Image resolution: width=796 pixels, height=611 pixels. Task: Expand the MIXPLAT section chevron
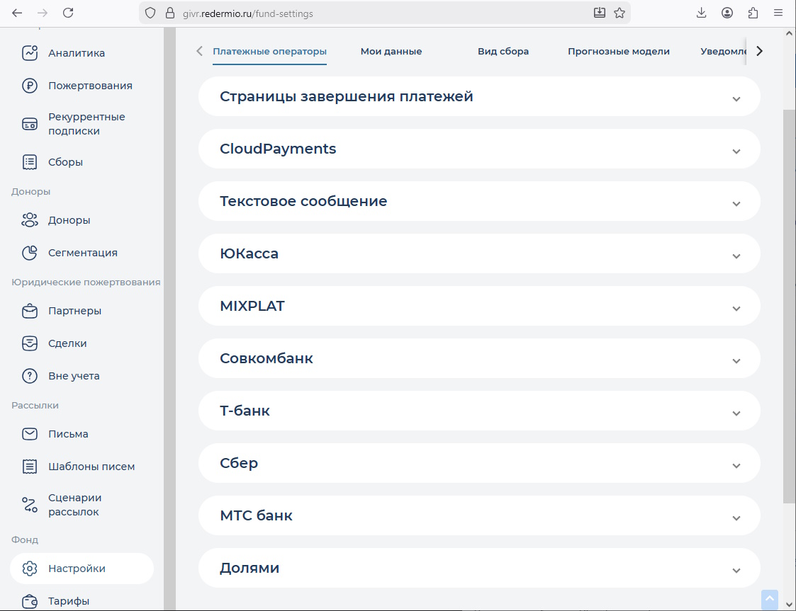click(x=736, y=308)
